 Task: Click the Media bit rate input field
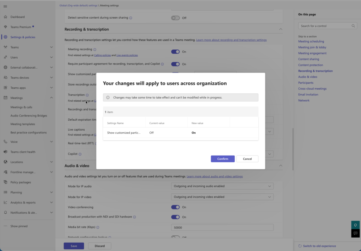[222, 227]
